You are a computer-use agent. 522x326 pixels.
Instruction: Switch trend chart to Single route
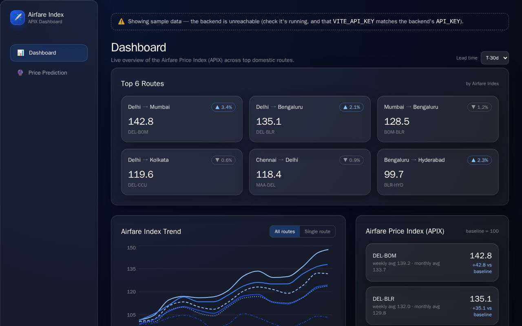pos(317,231)
